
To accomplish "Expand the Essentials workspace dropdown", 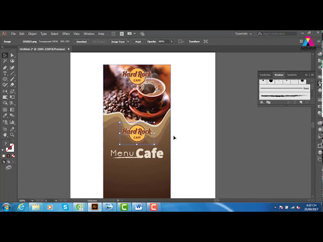I will click(244, 34).
